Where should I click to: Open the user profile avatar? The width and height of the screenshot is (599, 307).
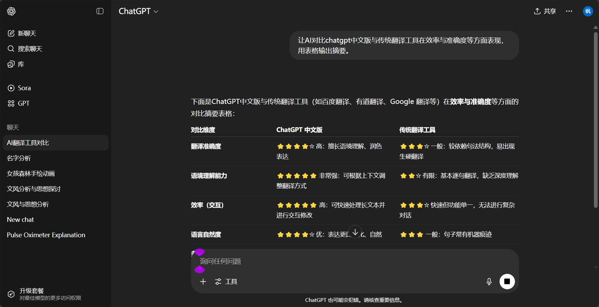588,11
